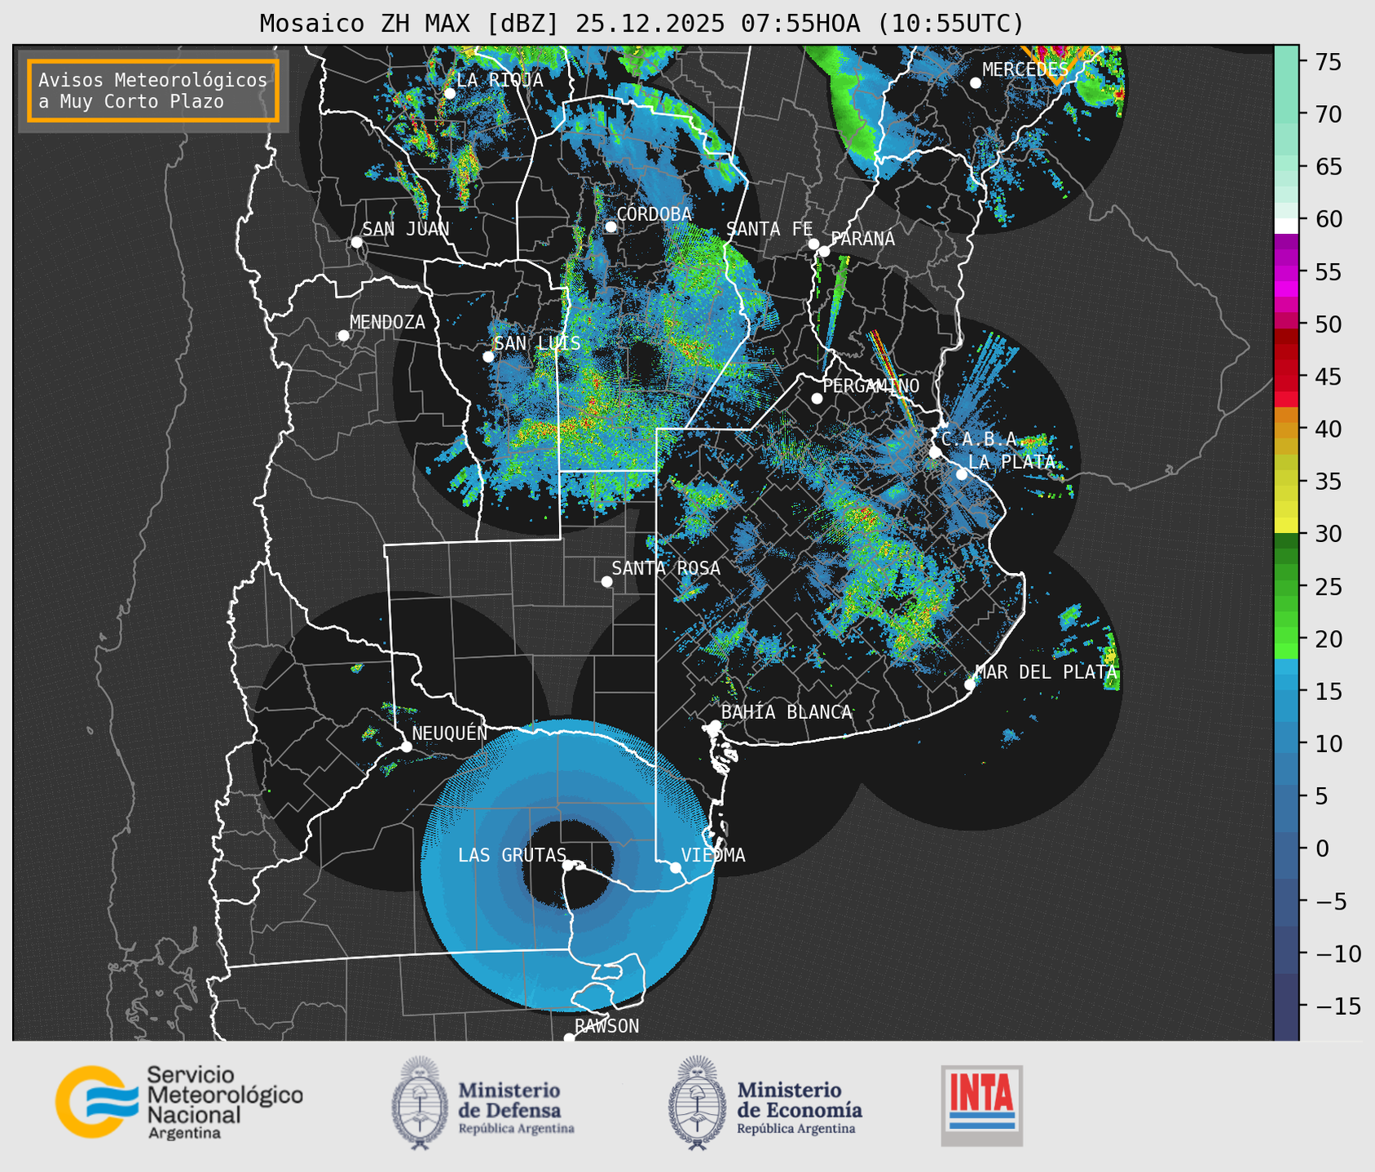Select the MERCEDES city label

click(1025, 69)
